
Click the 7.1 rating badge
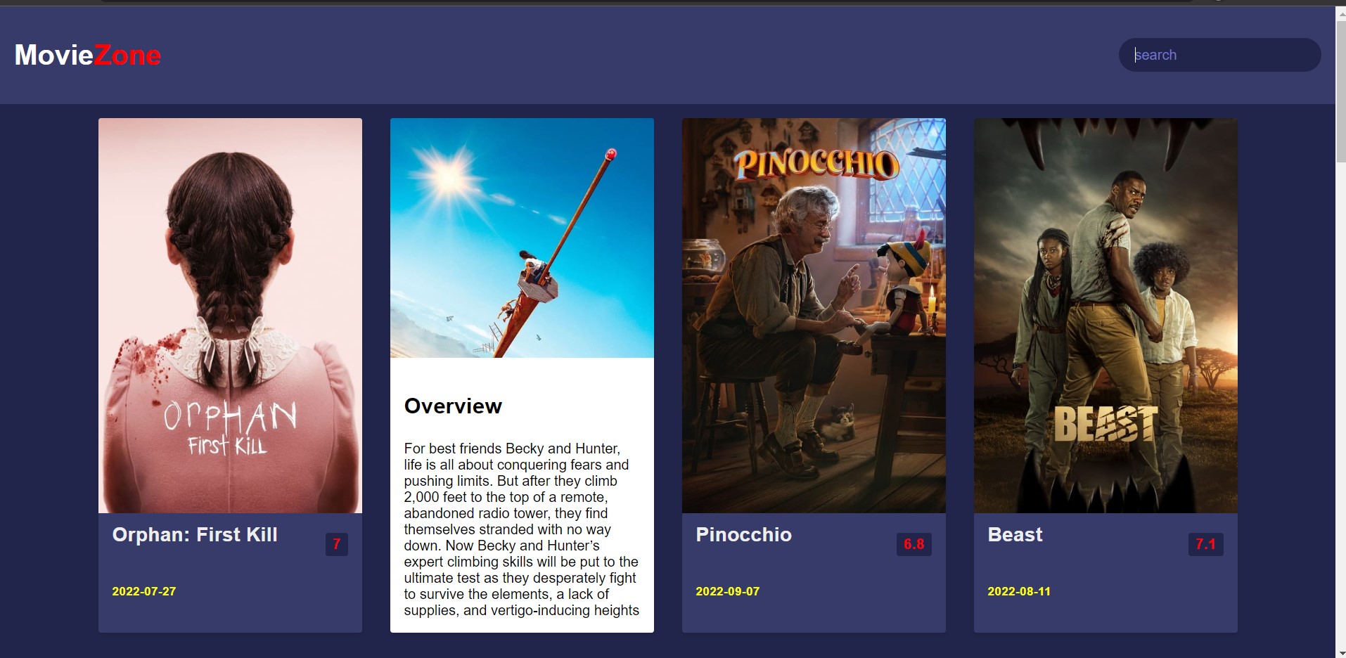[1205, 544]
